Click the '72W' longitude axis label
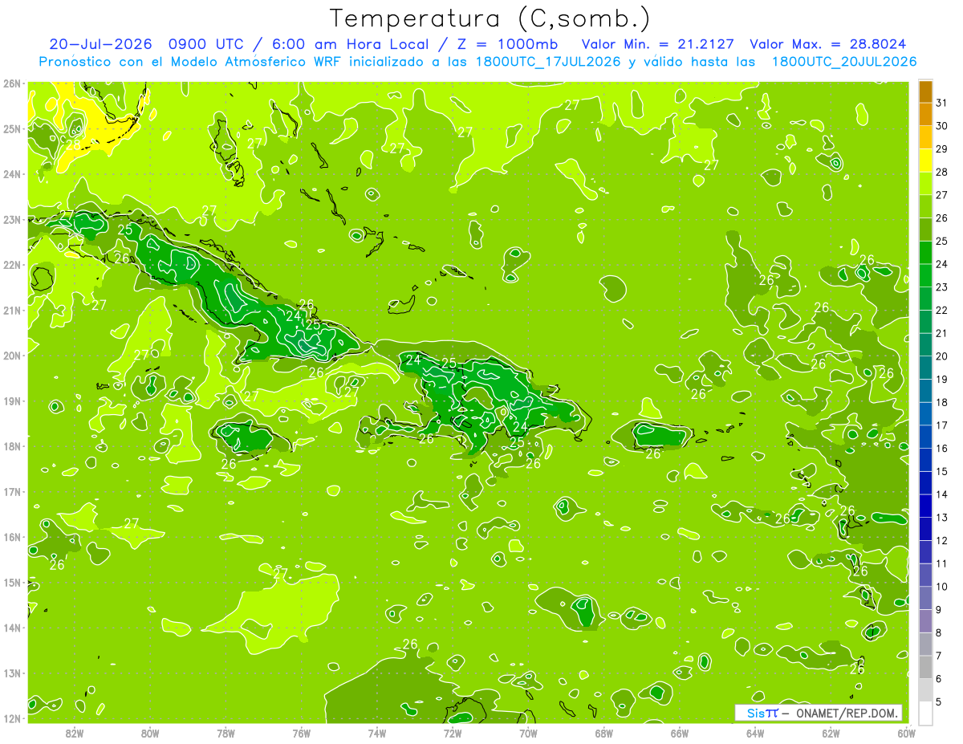The width and height of the screenshot is (963, 744). tap(453, 732)
